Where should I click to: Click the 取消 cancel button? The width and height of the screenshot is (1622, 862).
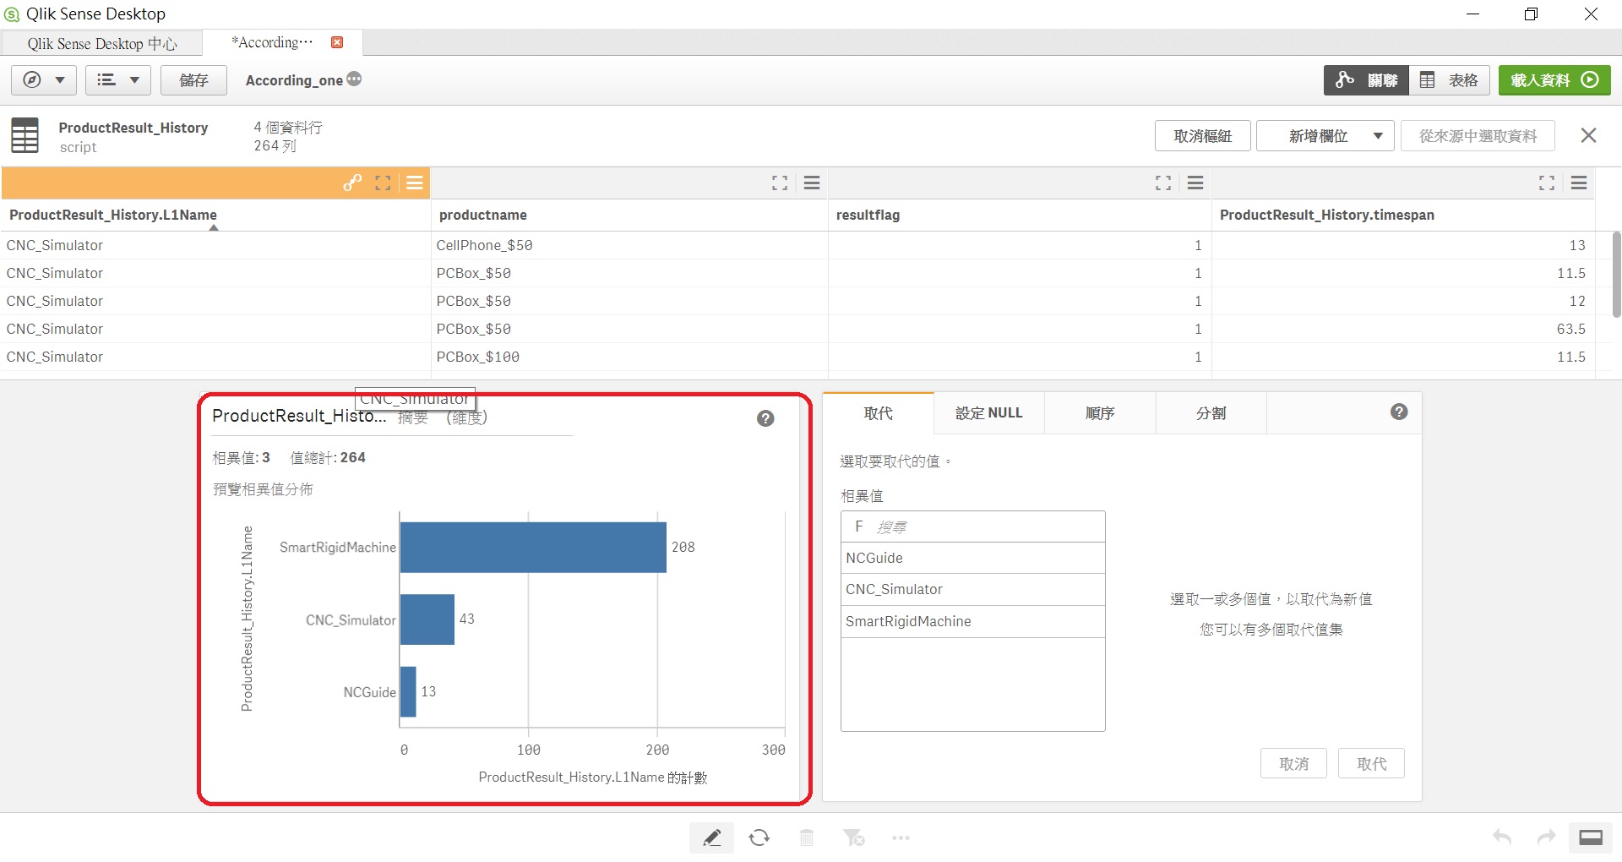pos(1293,763)
